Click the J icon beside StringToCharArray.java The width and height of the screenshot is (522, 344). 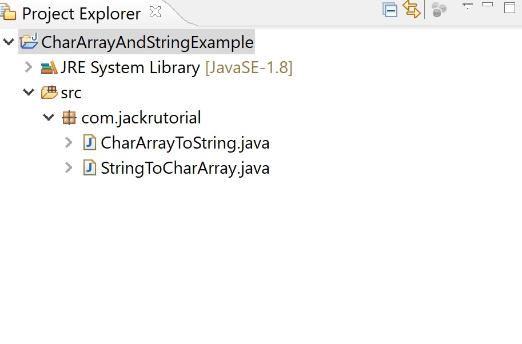point(89,167)
